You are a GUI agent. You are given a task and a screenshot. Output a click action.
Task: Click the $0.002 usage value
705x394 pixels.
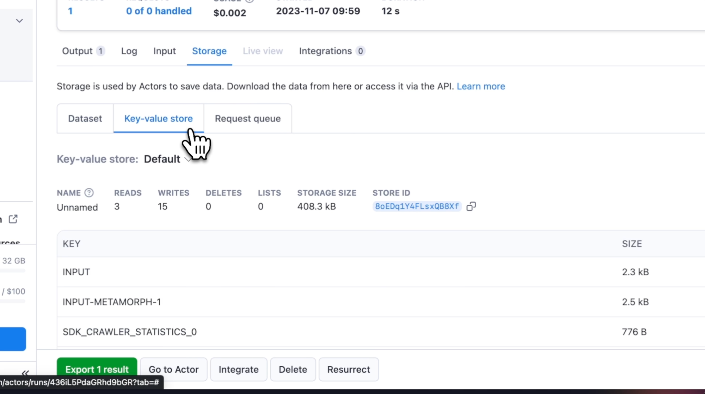click(x=230, y=13)
